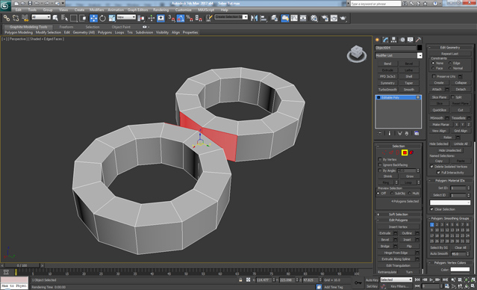Click the ViewCube in viewport

coord(356,53)
